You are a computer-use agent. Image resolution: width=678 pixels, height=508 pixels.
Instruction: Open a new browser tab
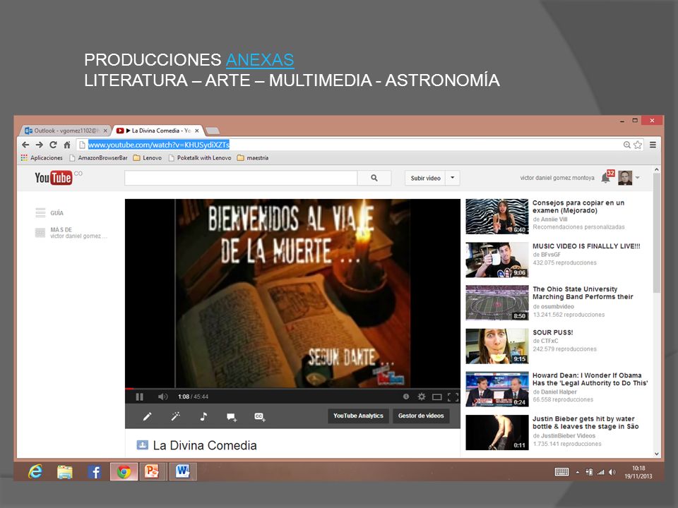click(213, 131)
